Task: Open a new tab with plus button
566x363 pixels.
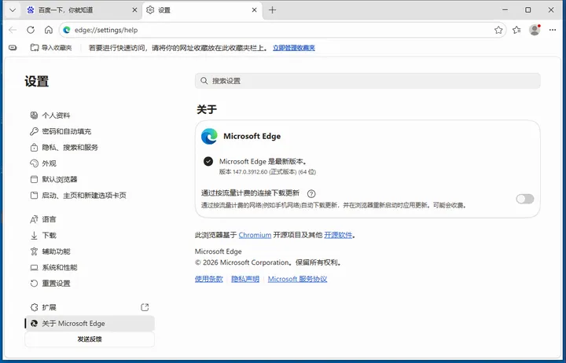Action: 273,10
